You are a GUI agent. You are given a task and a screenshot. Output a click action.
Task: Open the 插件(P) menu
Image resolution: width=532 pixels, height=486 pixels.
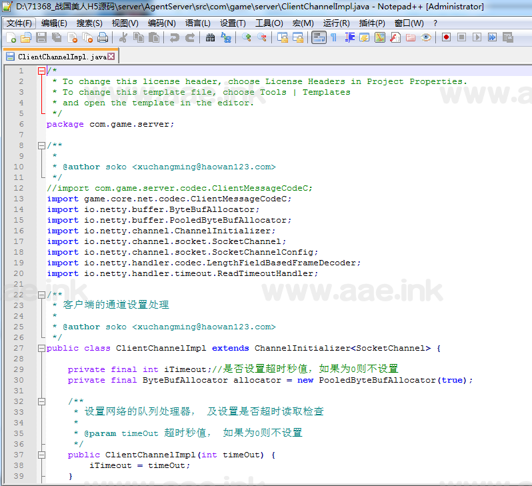371,23
